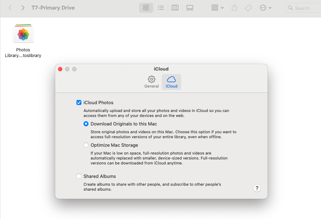
Task: Switch to the General preferences tab
Action: tap(151, 82)
